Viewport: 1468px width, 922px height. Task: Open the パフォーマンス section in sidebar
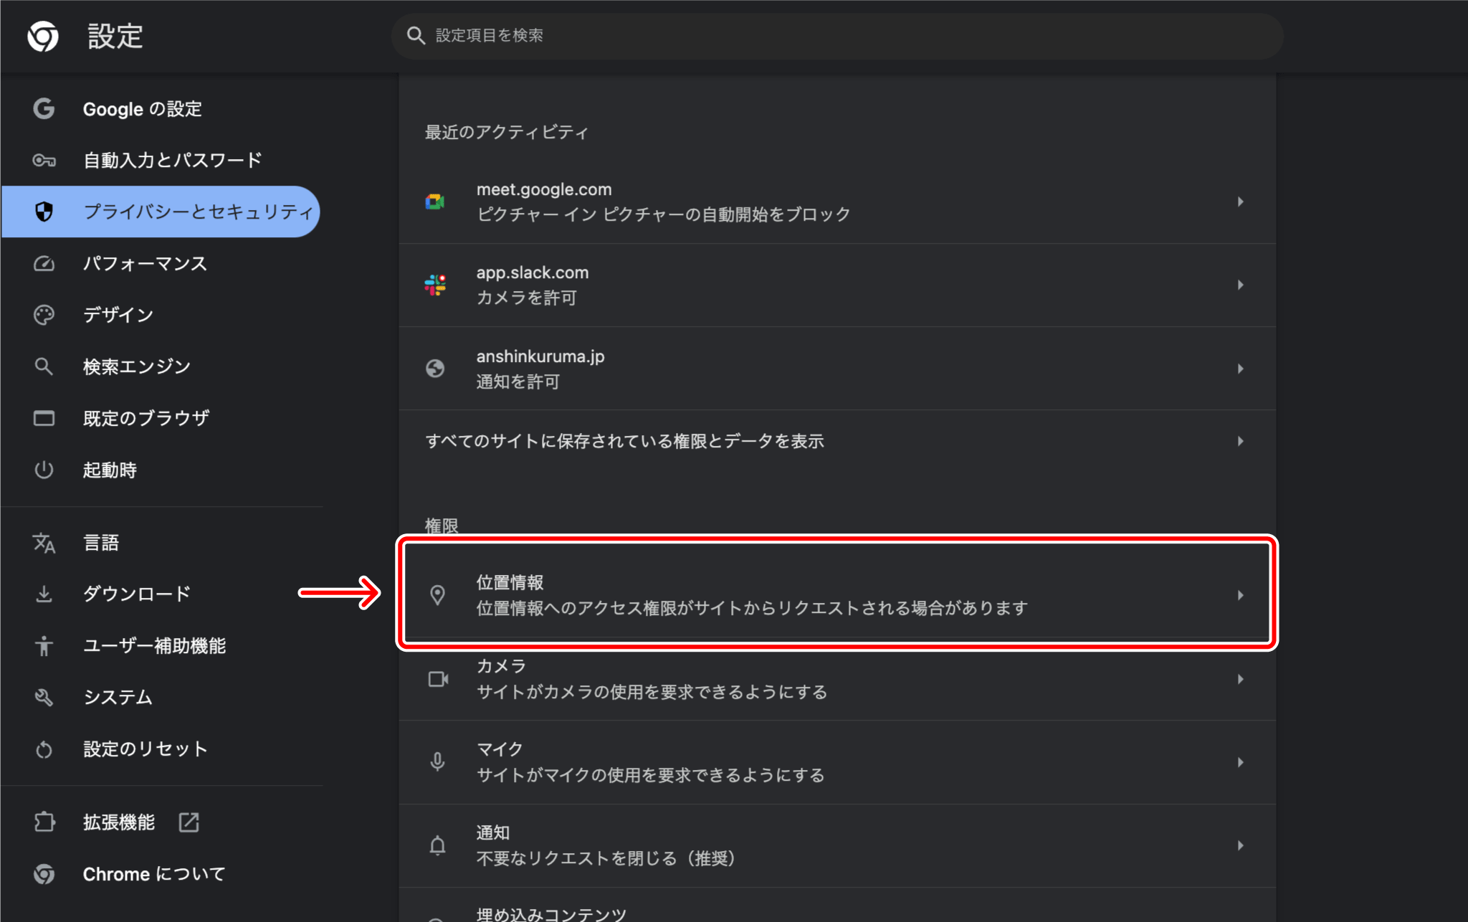[145, 263]
